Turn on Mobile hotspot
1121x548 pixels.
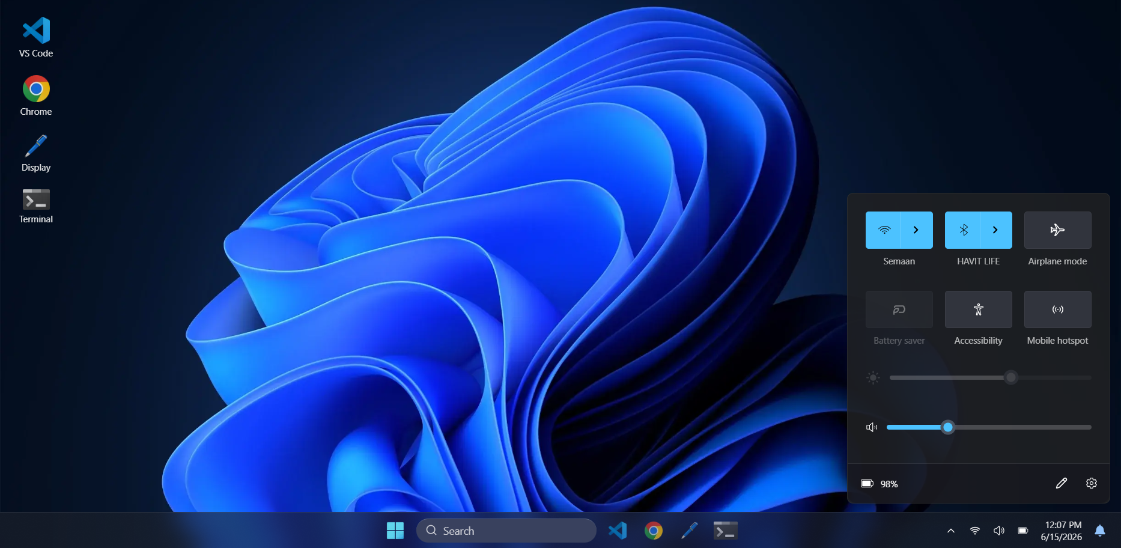pyautogui.click(x=1057, y=309)
